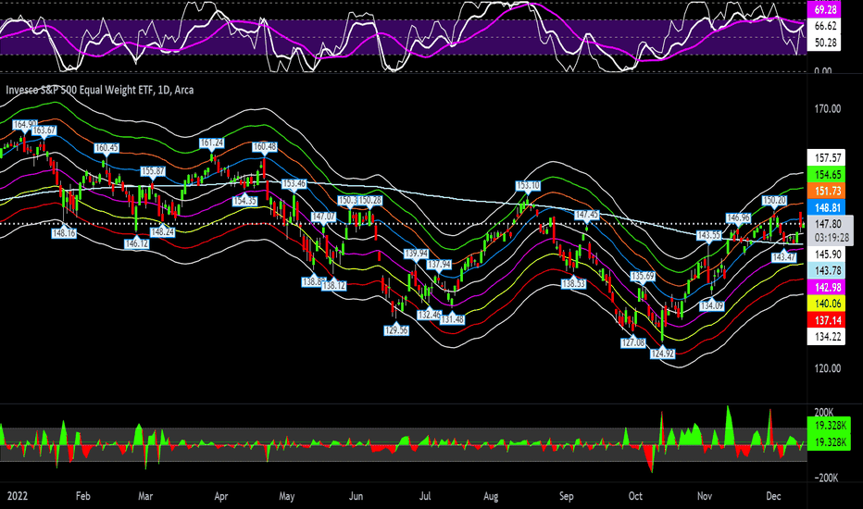Click the 160.45 pivot high label
This screenshot has height=509, width=863.
106,147
